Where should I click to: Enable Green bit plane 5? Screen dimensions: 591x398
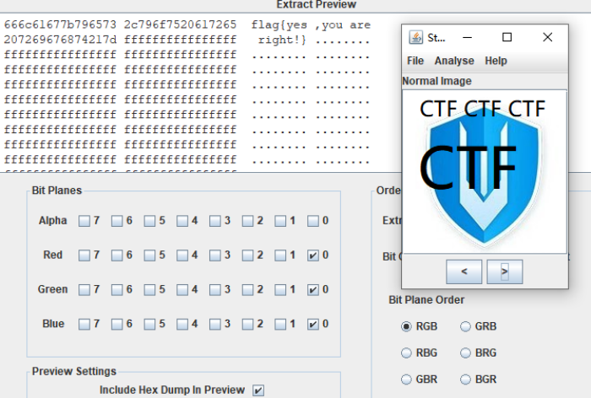pos(149,289)
